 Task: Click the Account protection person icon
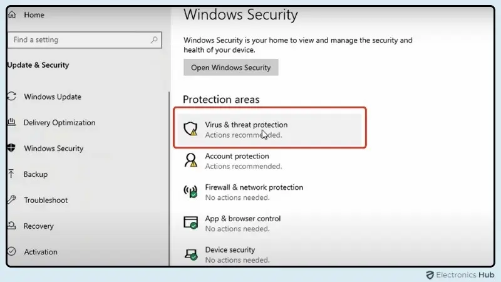pos(190,160)
